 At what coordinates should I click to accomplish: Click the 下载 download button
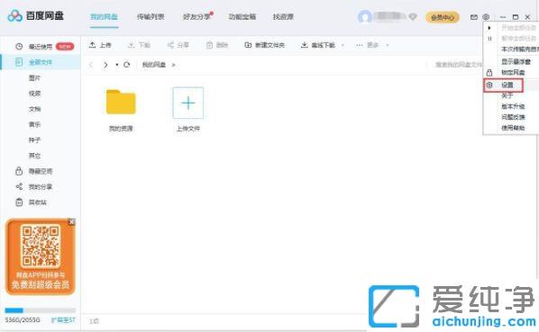[139, 45]
